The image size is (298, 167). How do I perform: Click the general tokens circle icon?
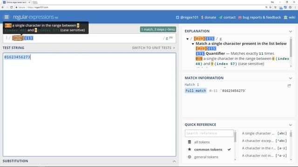(x=190, y=157)
